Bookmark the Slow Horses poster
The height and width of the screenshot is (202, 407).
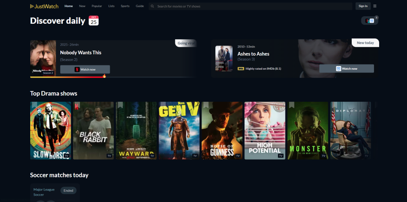pos(34,105)
